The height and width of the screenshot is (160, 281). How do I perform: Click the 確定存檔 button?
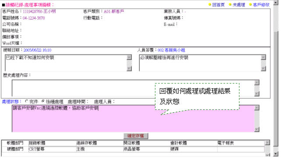pos(136,136)
